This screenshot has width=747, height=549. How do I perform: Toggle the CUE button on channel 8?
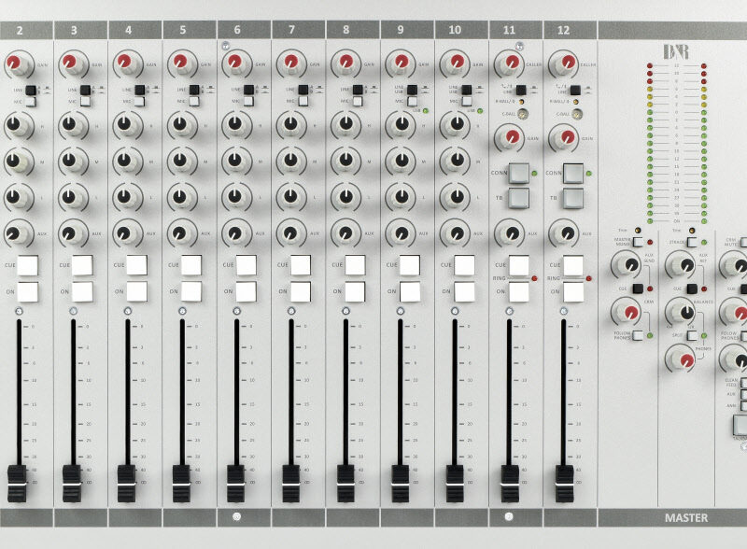click(x=355, y=265)
